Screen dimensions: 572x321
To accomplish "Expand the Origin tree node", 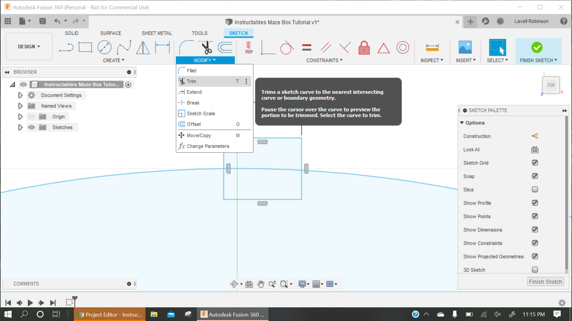I will (x=20, y=117).
